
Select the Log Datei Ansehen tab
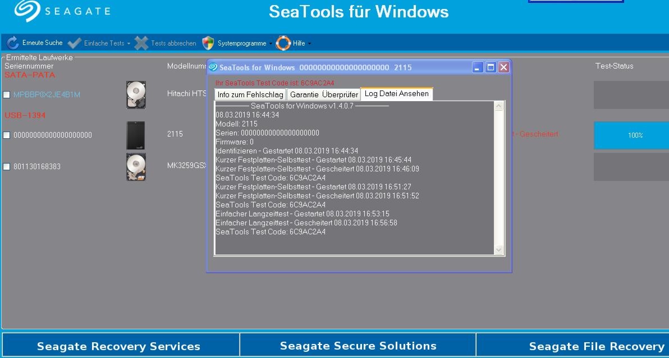397,93
